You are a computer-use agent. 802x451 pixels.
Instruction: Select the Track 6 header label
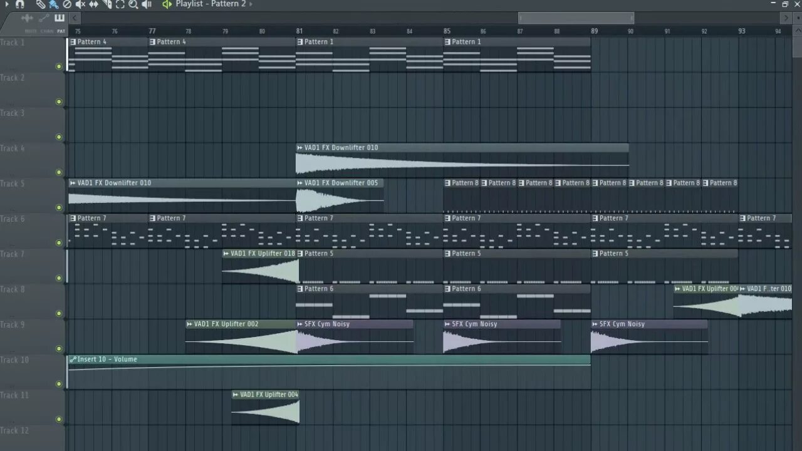click(x=13, y=219)
